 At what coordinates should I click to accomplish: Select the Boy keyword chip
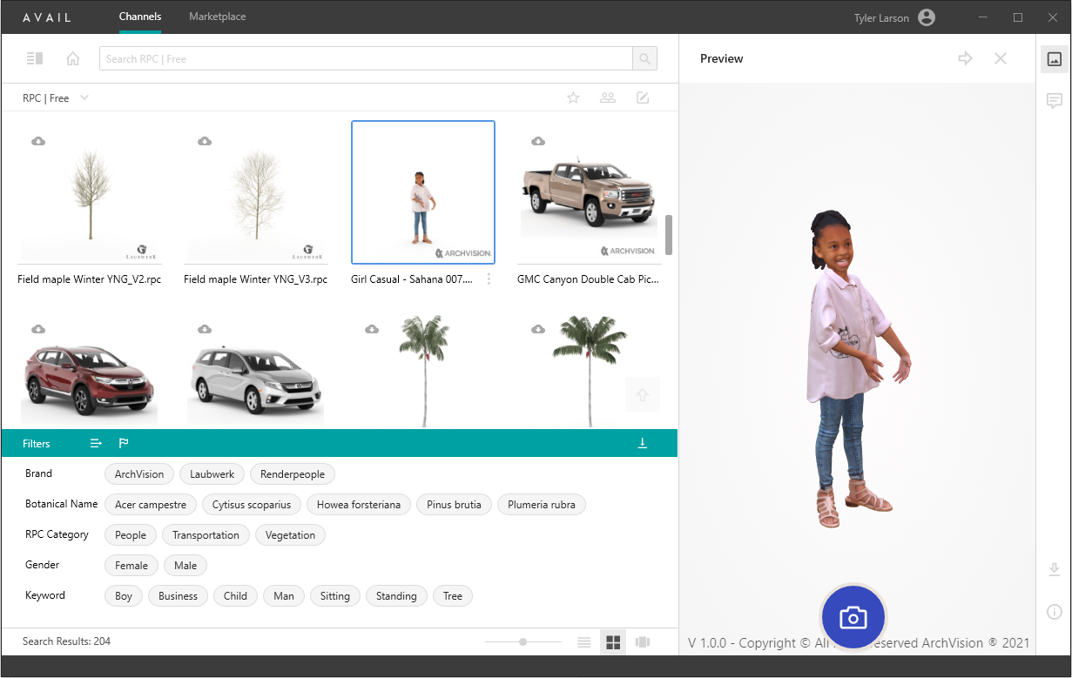(124, 596)
